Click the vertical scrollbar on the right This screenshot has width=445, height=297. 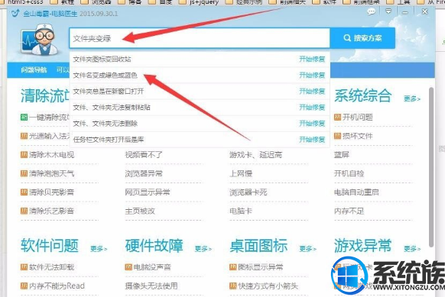(431, 167)
